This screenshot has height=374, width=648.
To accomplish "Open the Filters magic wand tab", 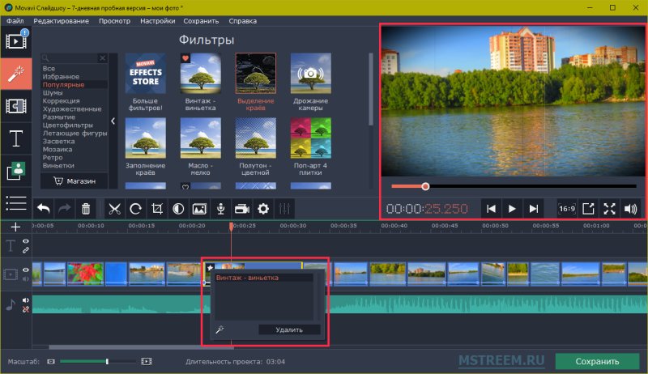I will pyautogui.click(x=15, y=74).
